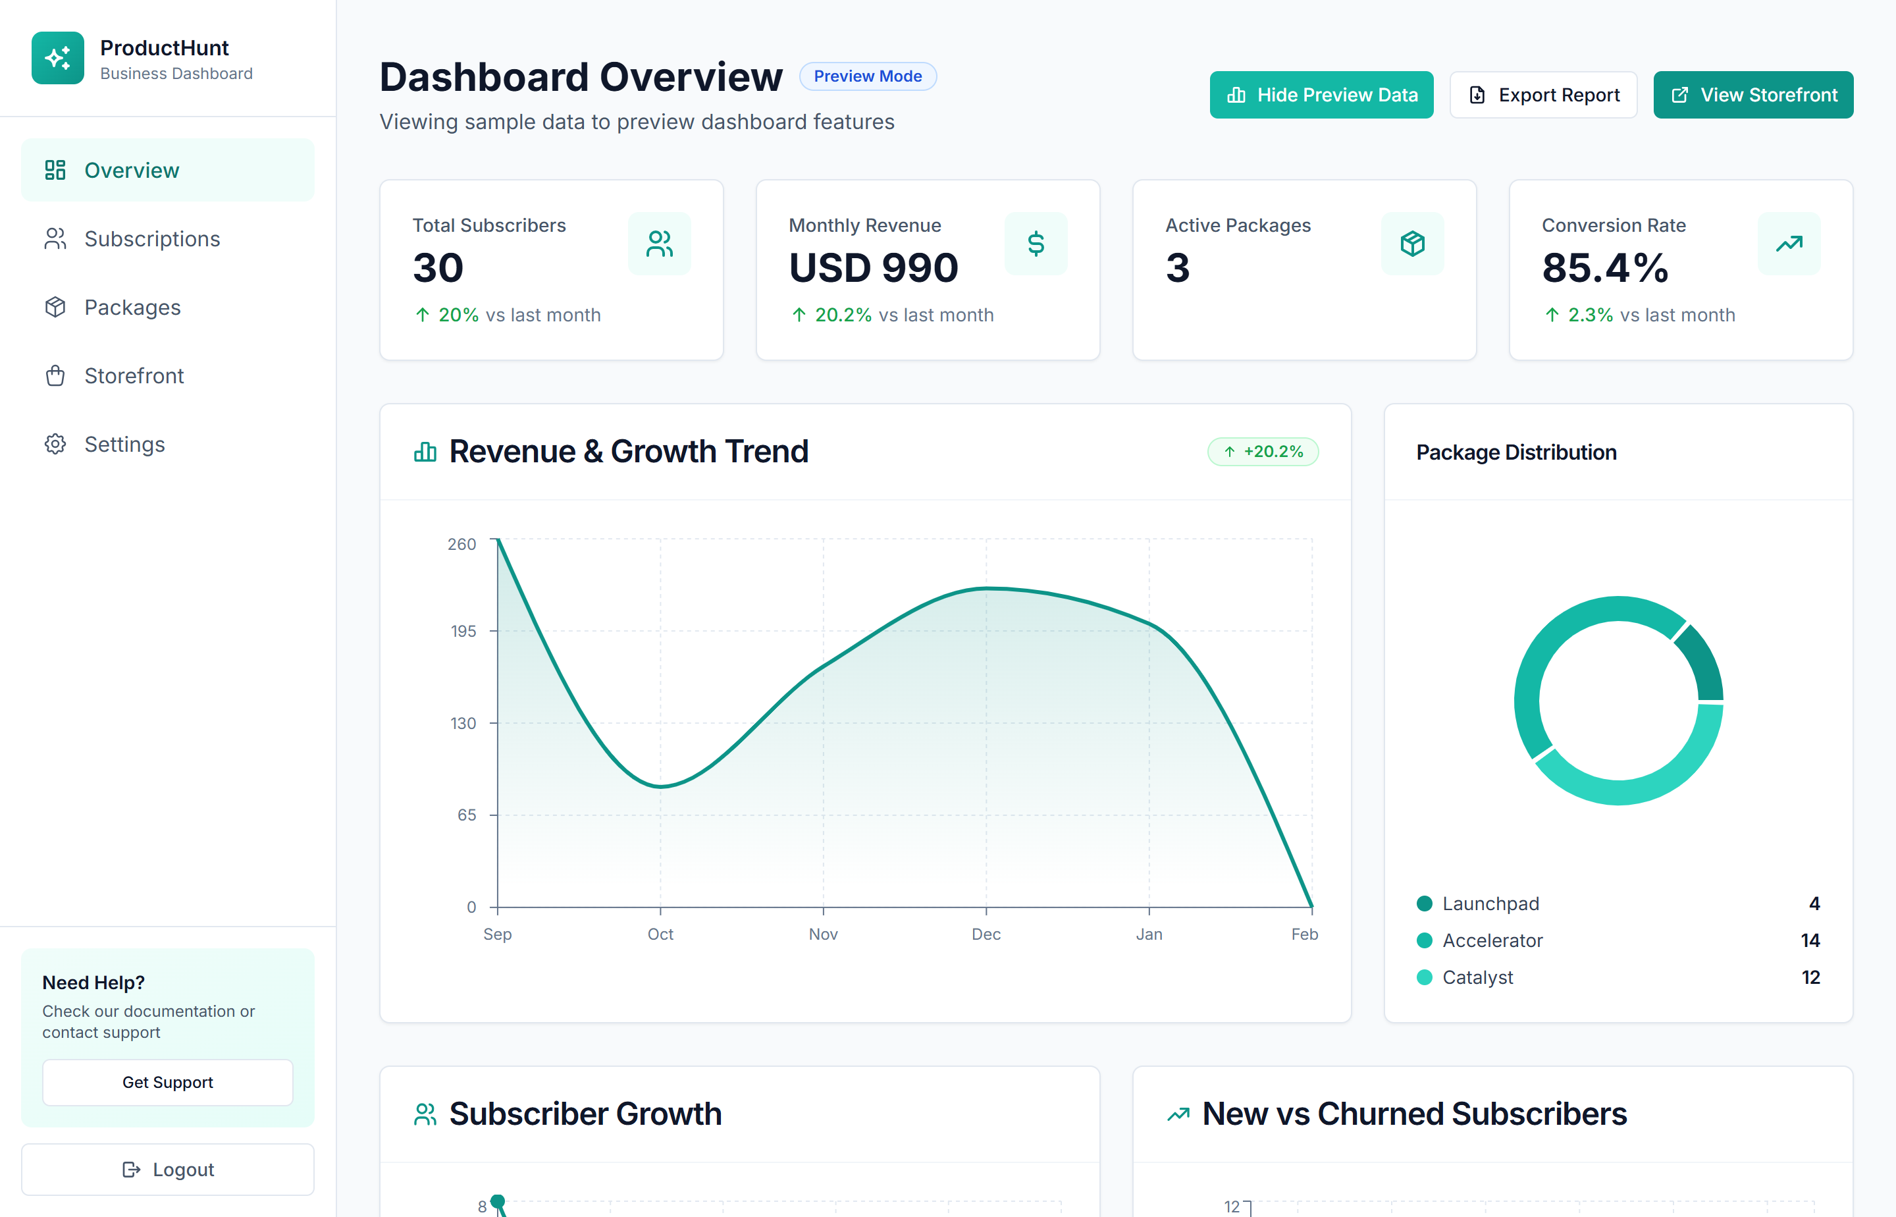The image size is (1896, 1217).
Task: Click the ProductHunt sparkle logo icon
Action: 58,58
